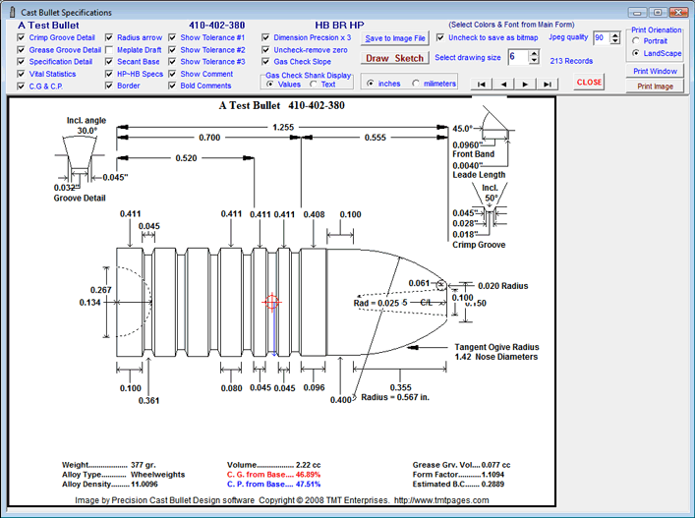Image resolution: width=695 pixels, height=518 pixels.
Task: Select the millimeters unit radio button
Action: point(416,84)
